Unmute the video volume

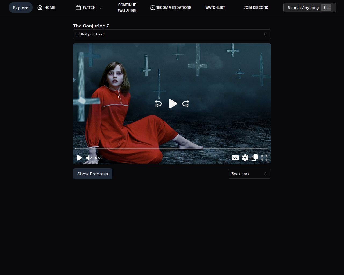89,158
